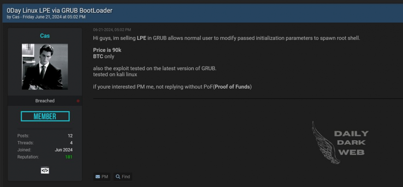Click the red offline status dot

[x=78, y=101]
